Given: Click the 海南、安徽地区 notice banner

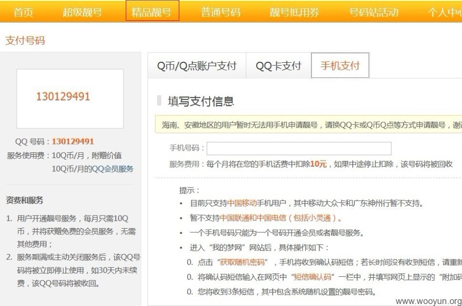Looking at the screenshot, I should [308, 125].
